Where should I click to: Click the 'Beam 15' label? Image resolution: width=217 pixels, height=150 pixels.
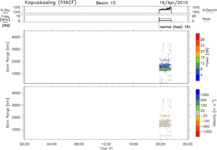tap(106, 3)
